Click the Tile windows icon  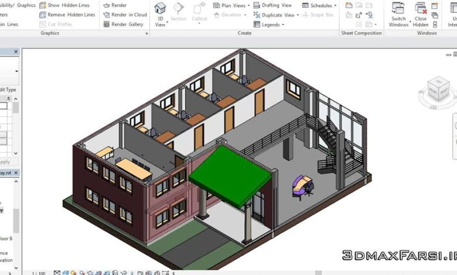pos(435,25)
